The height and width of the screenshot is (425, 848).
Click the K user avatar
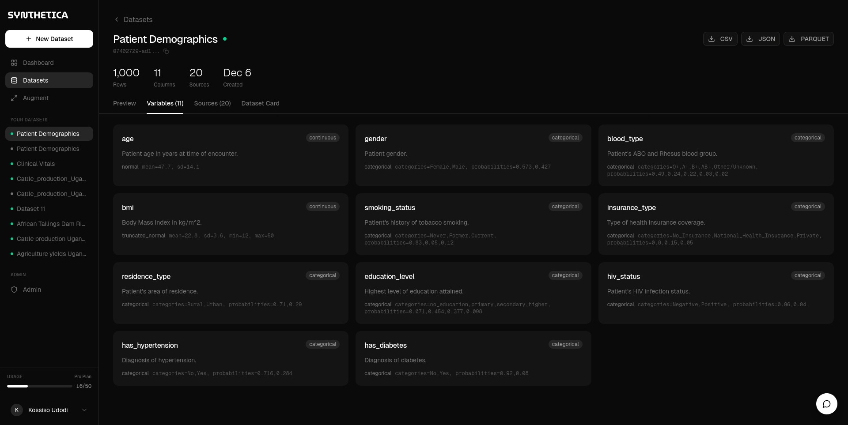click(17, 410)
